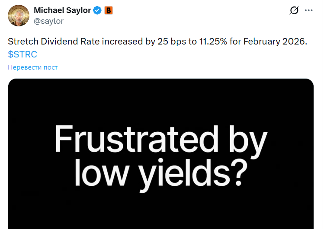This screenshot has height=229, width=327.
Task: Open the Grok explain-post icon
Action: 294,10
